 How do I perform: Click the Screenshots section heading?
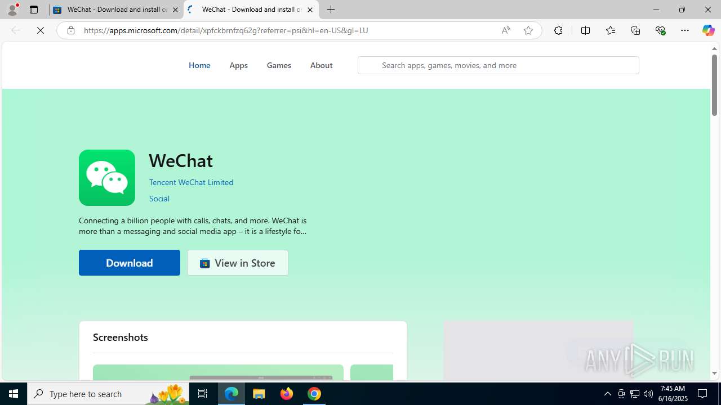click(x=121, y=337)
